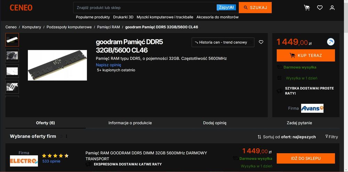Open the shopping cart icon in header
The width and height of the screenshot is (348, 172).
click(x=307, y=8)
